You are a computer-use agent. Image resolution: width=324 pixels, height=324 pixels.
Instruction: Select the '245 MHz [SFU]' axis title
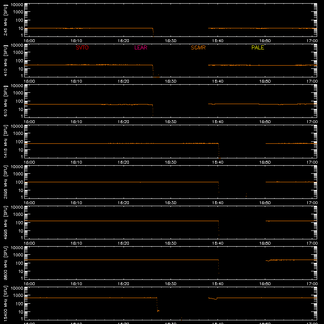5,20
